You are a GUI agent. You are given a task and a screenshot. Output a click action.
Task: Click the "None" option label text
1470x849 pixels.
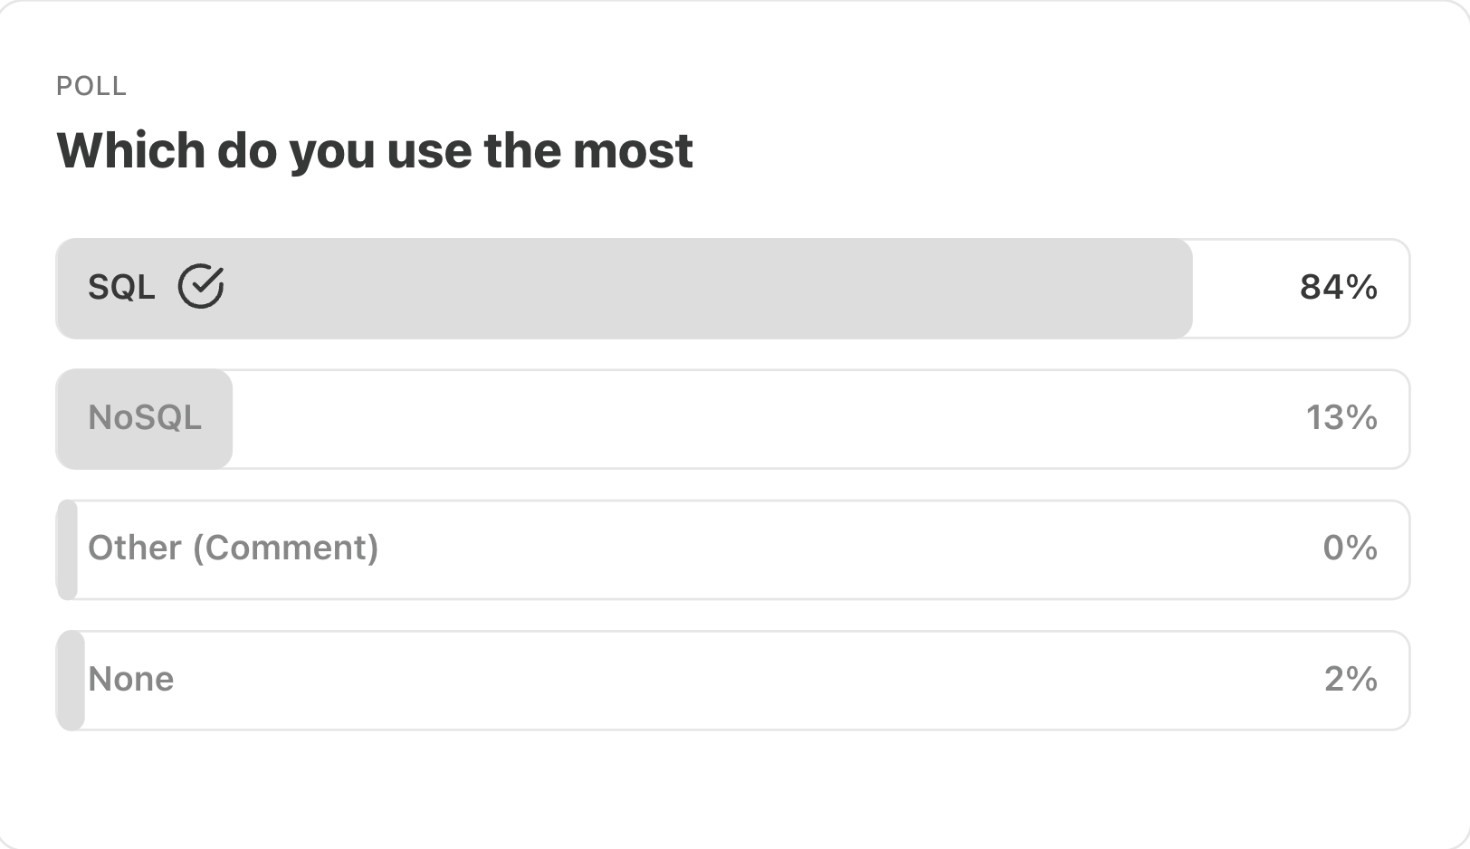[130, 679]
